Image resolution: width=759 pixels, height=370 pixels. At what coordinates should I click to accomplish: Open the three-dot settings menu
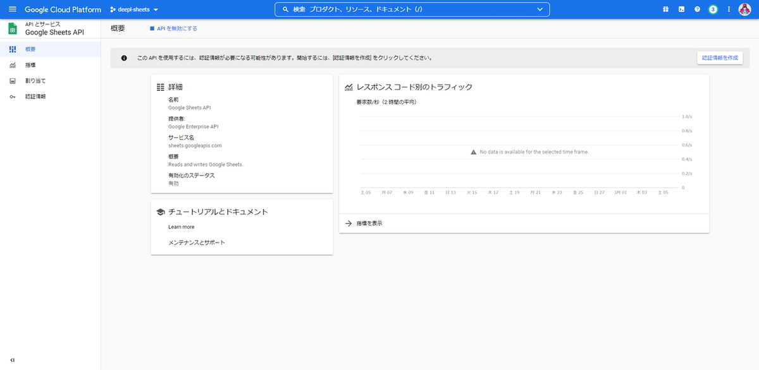coord(729,9)
